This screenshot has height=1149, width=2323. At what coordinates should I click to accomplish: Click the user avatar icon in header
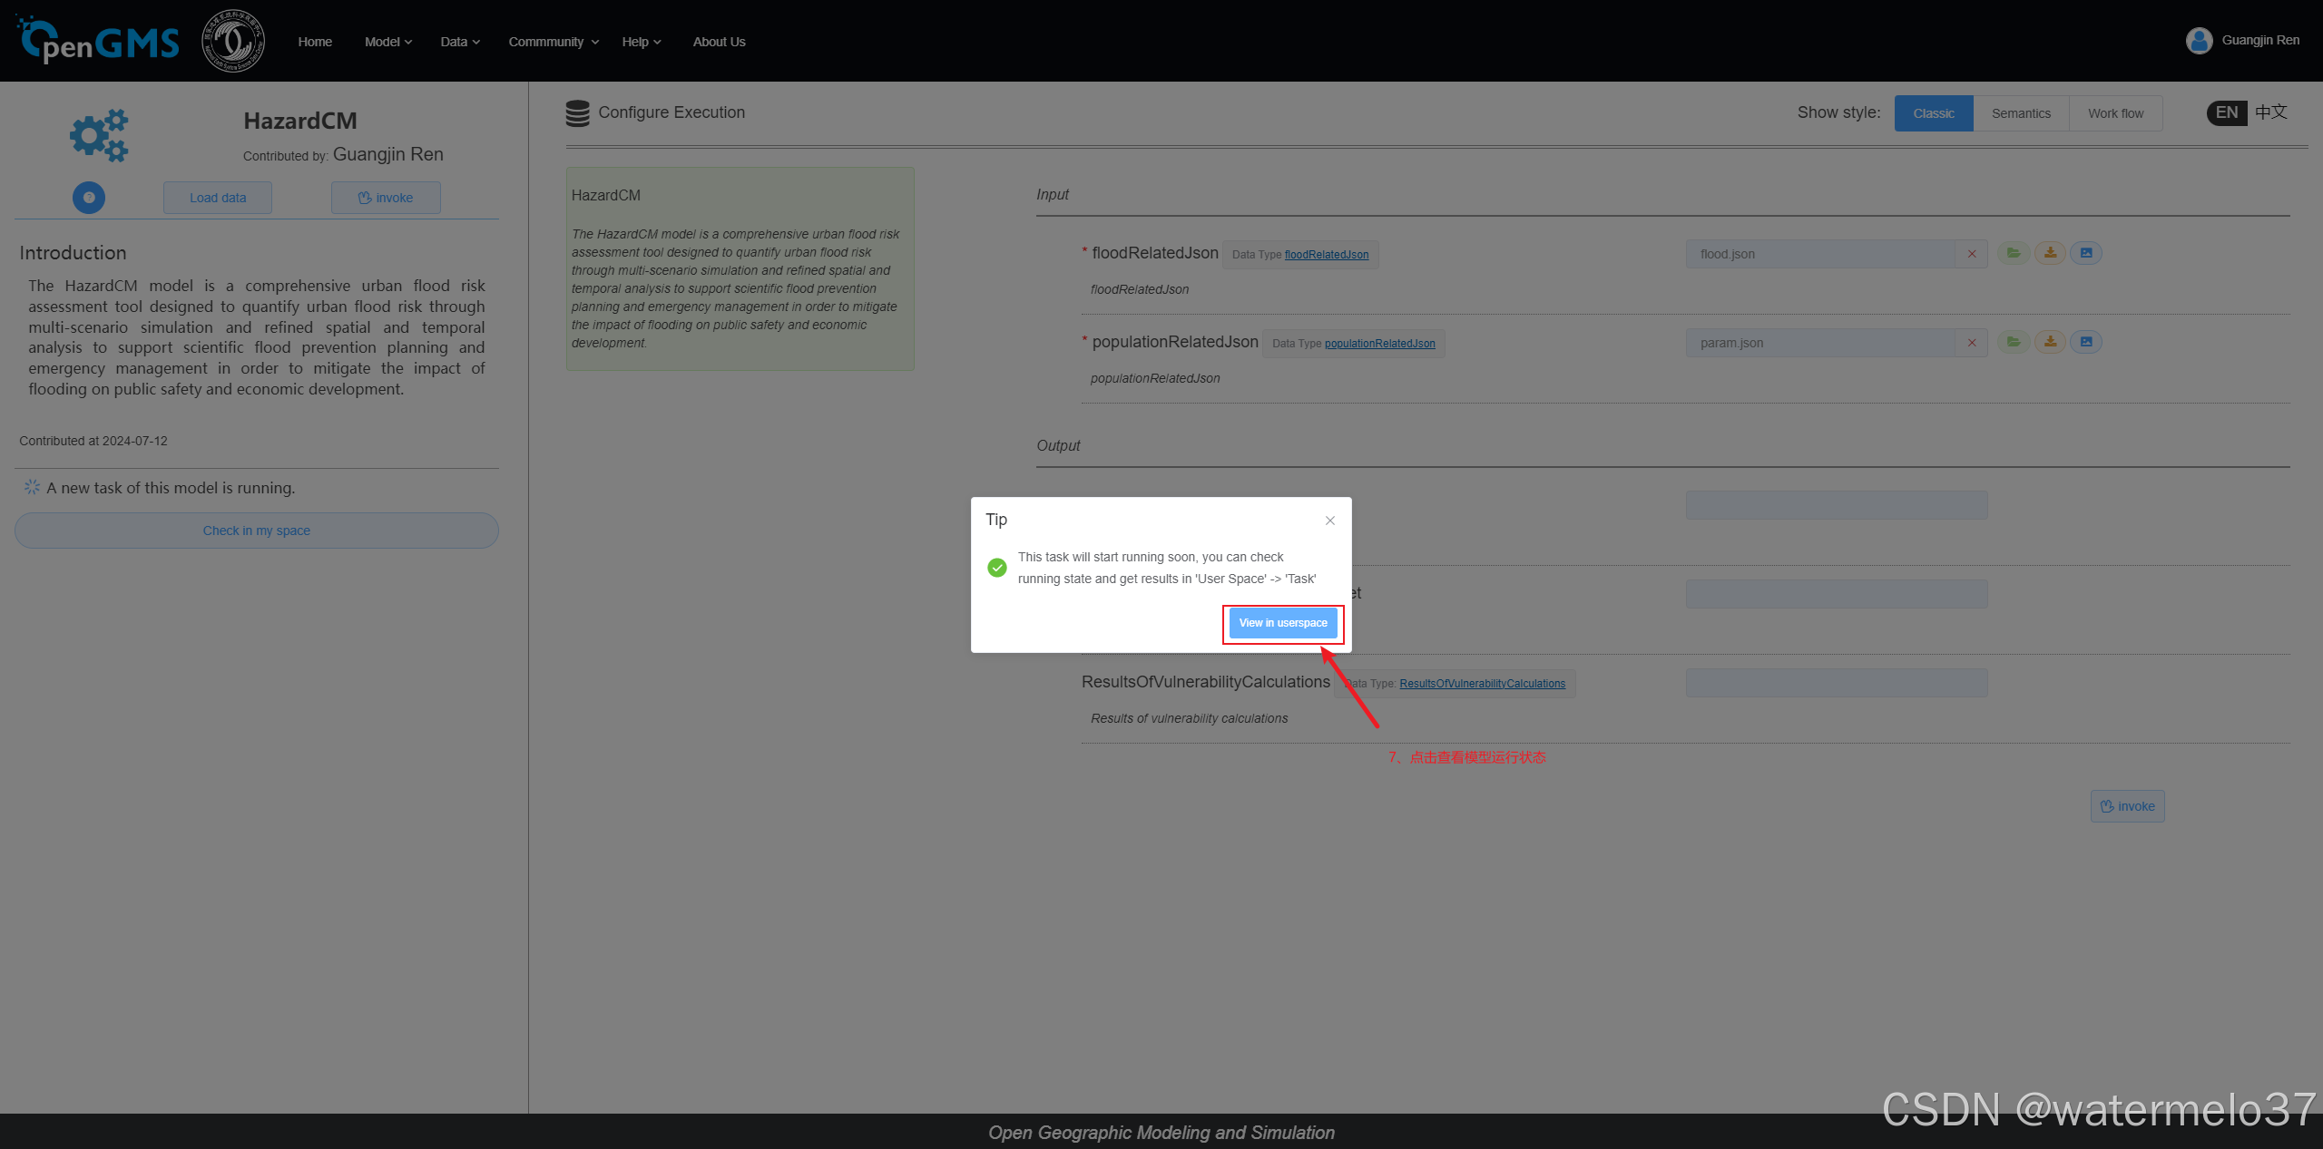(2199, 41)
